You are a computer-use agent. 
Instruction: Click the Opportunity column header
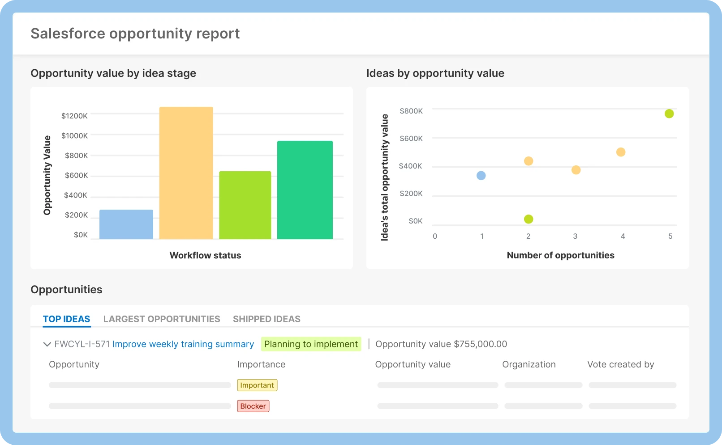coord(74,364)
